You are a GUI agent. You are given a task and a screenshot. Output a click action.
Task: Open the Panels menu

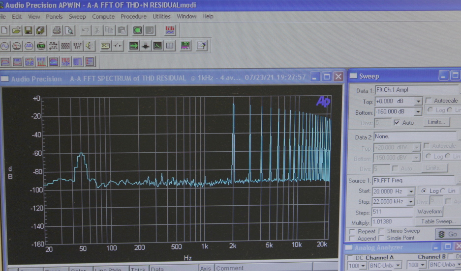click(55, 16)
